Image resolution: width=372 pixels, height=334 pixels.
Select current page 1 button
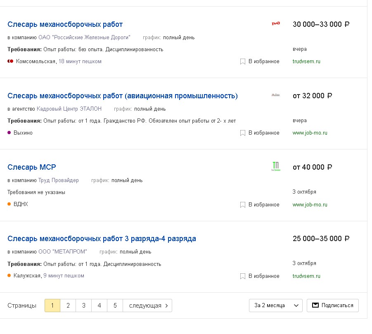[x=52, y=306]
